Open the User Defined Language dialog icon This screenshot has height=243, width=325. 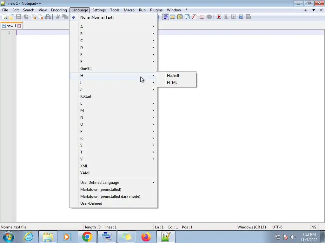pyautogui.click(x=172, y=17)
